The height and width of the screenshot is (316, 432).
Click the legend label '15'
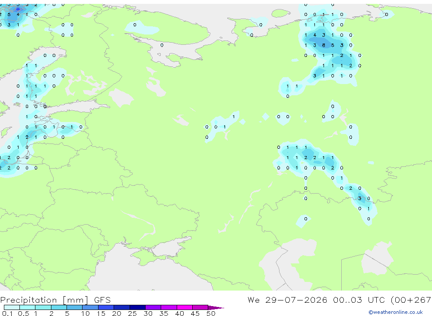101,313
